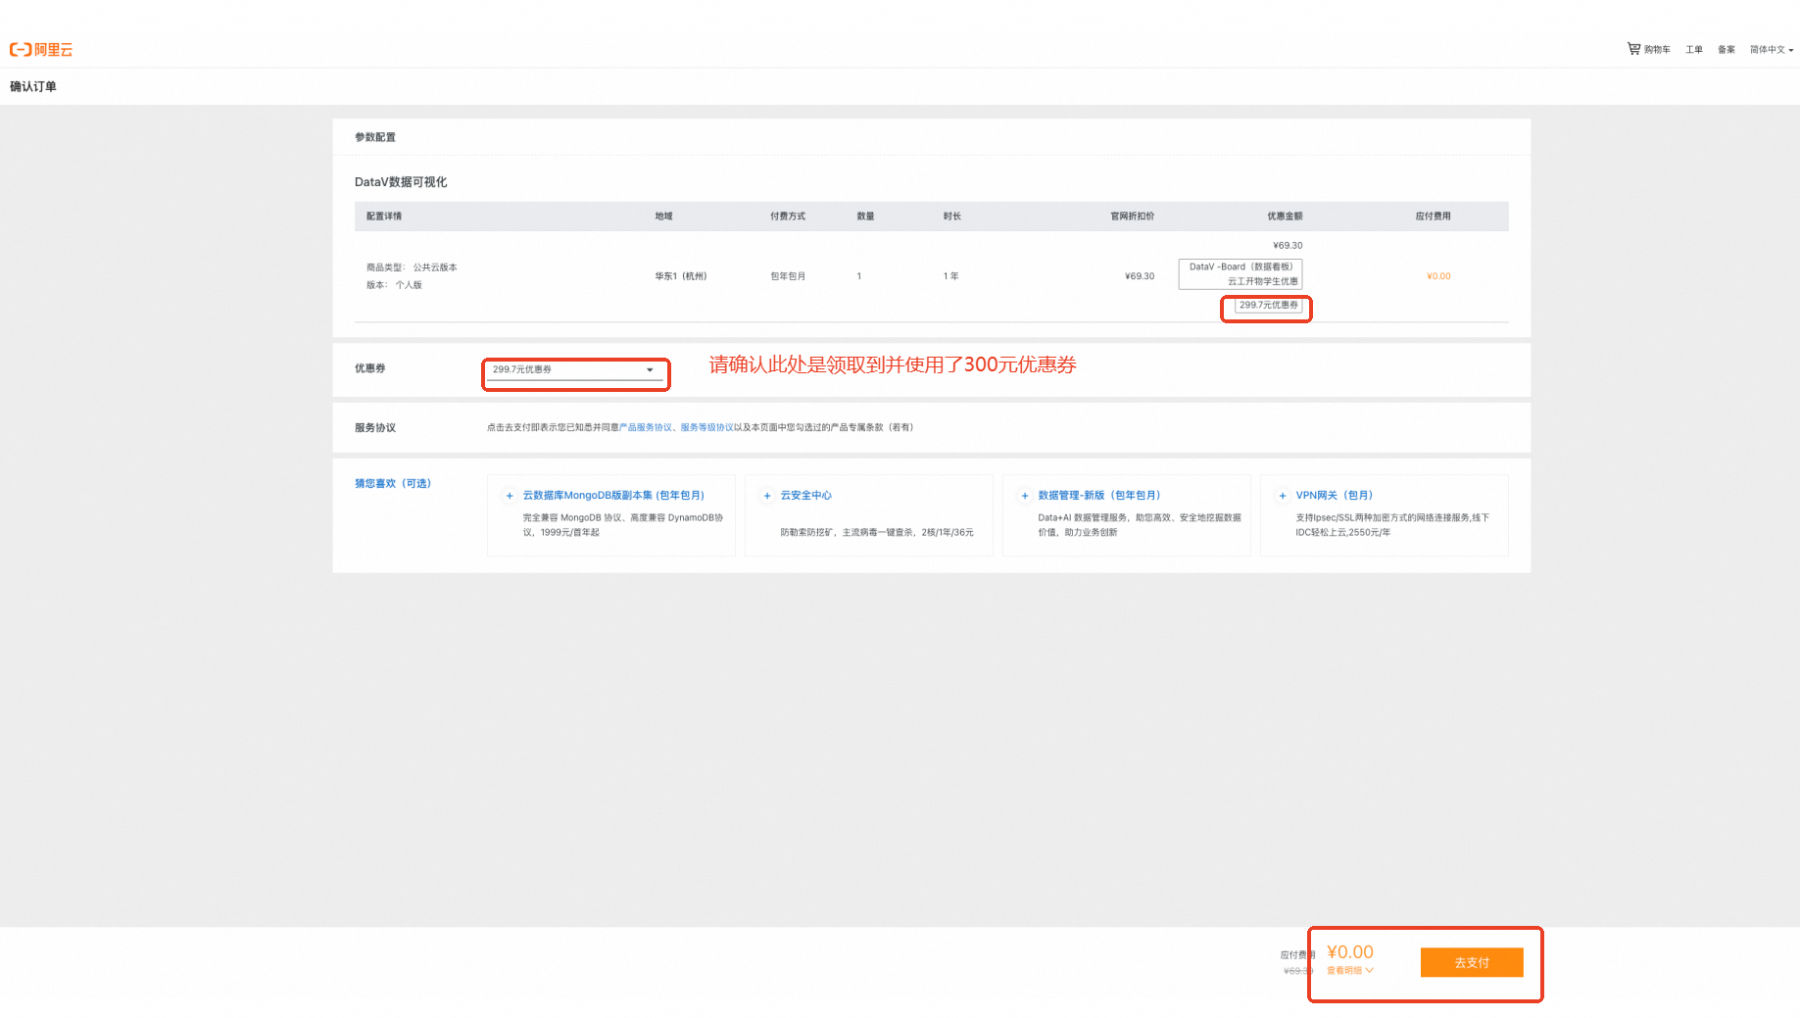Screen dimensions: 1800x1018
Task: Click the 配置详情 column header
Action: (x=384, y=217)
